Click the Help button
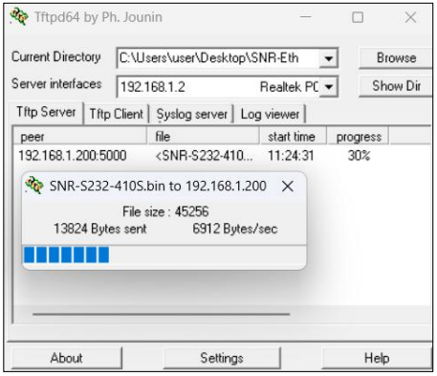The image size is (437, 376). (377, 358)
